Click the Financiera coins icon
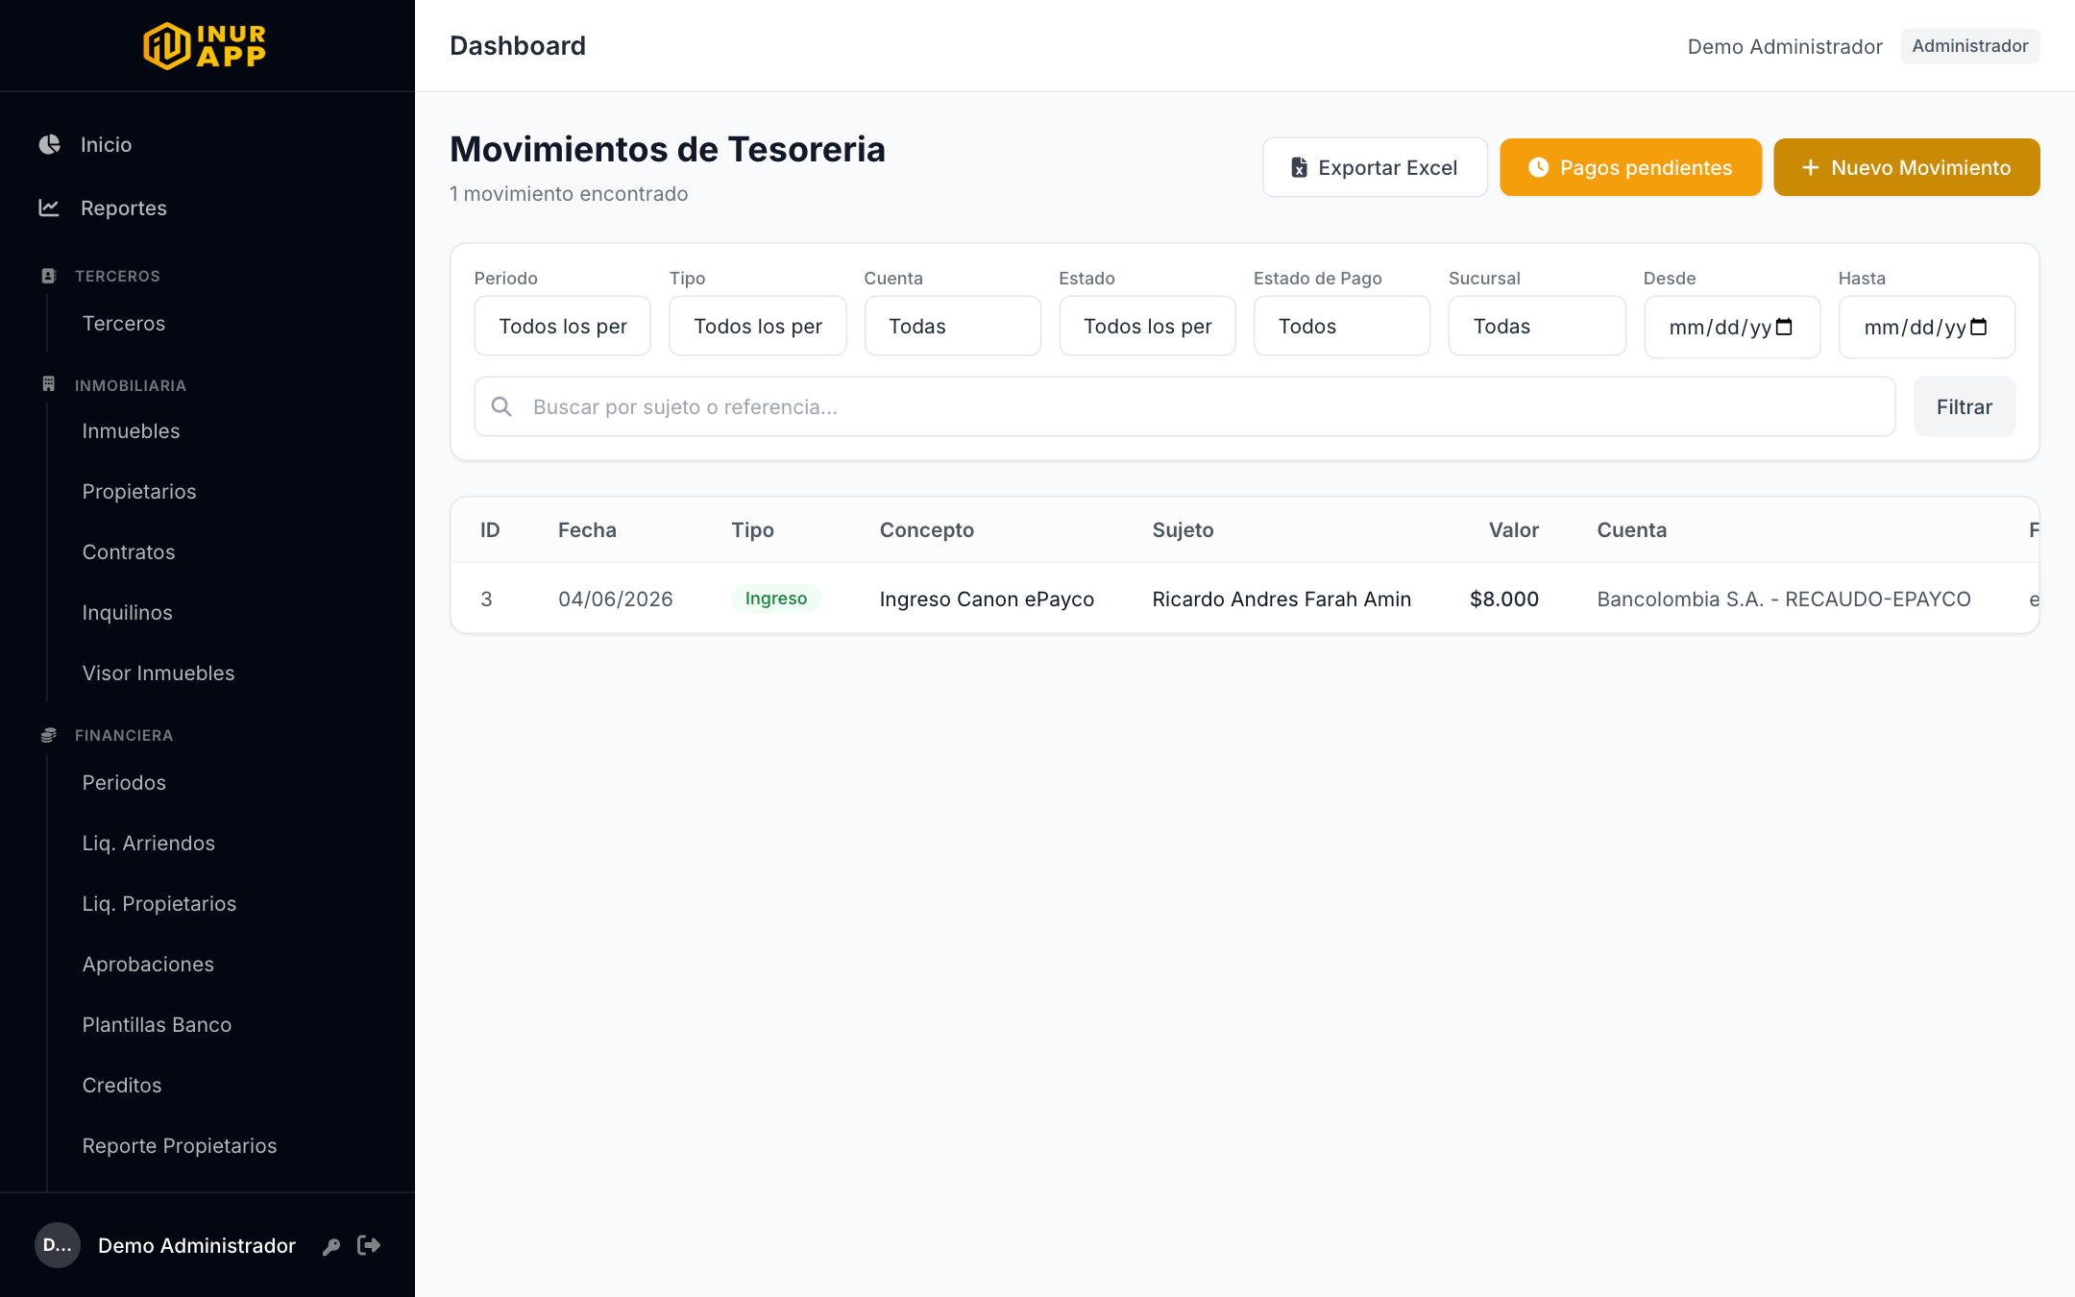 [x=49, y=735]
